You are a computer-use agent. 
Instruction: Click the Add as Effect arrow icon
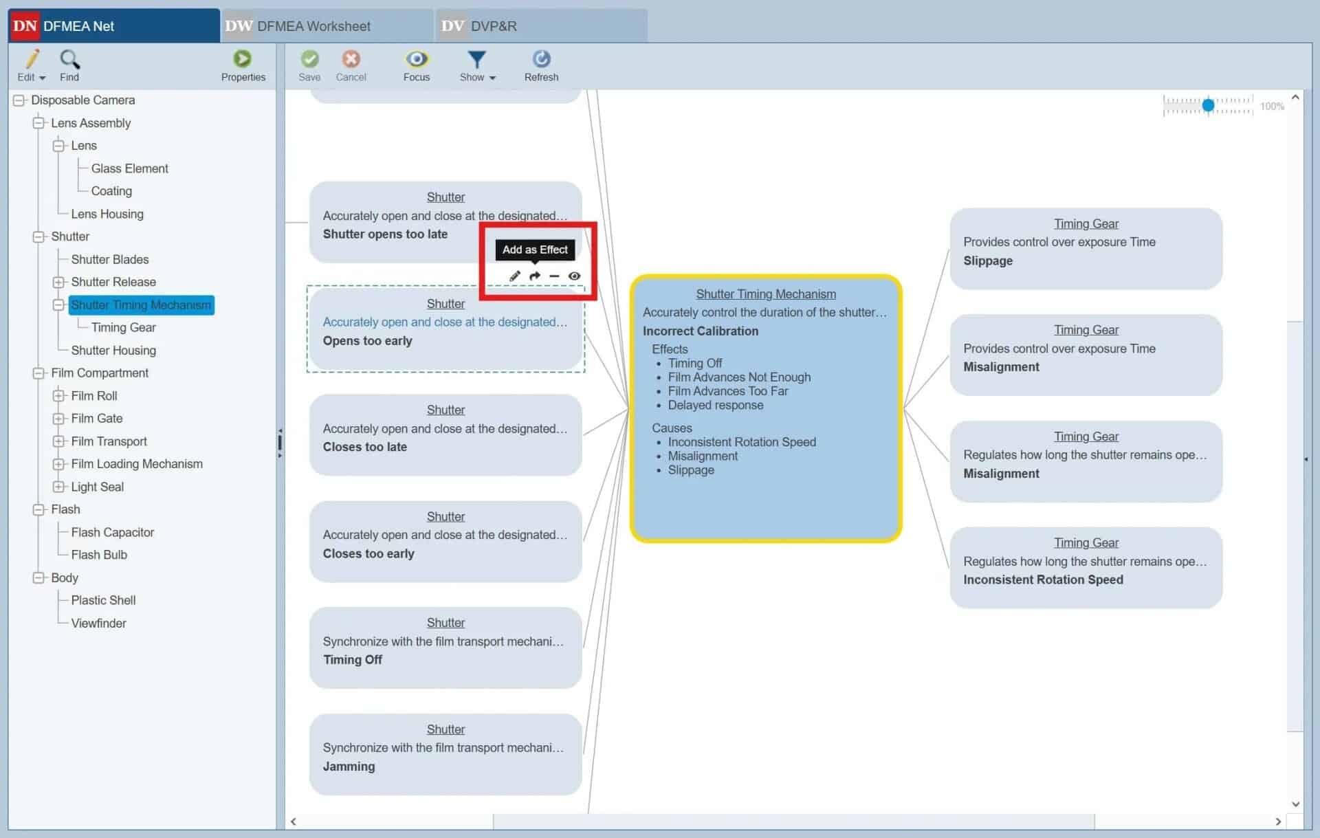(x=535, y=276)
